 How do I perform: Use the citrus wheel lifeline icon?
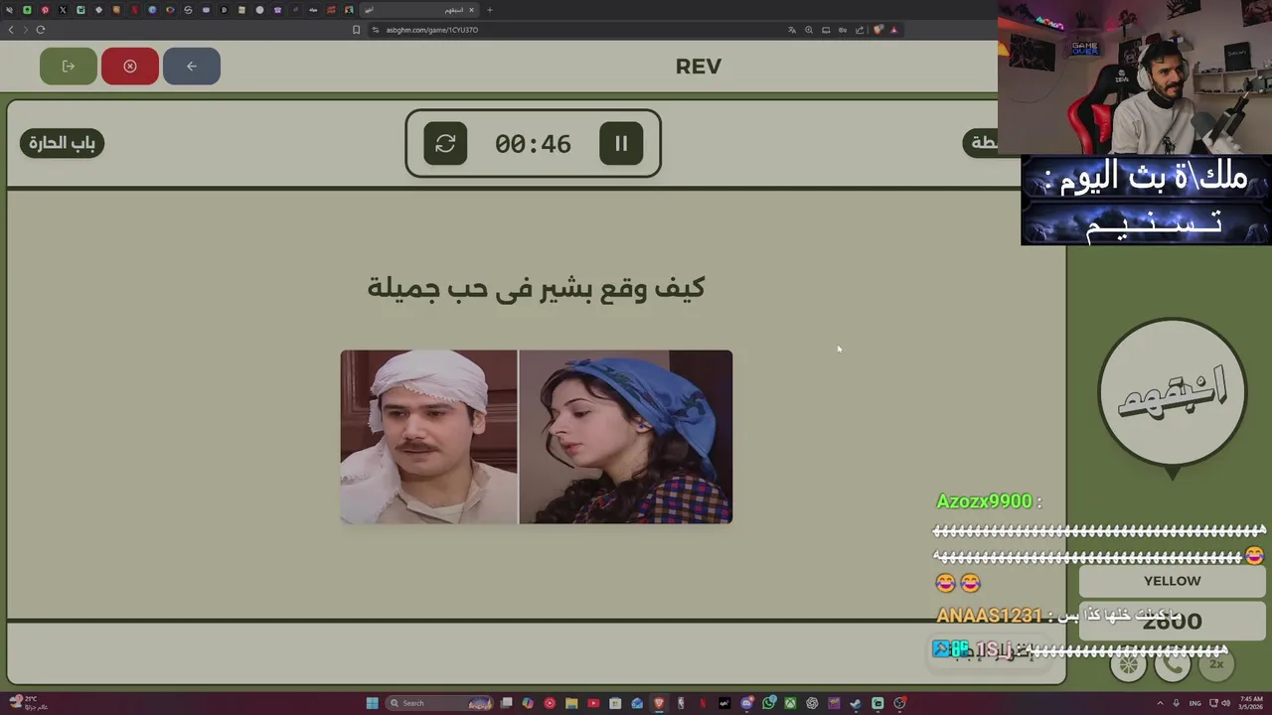[1129, 665]
